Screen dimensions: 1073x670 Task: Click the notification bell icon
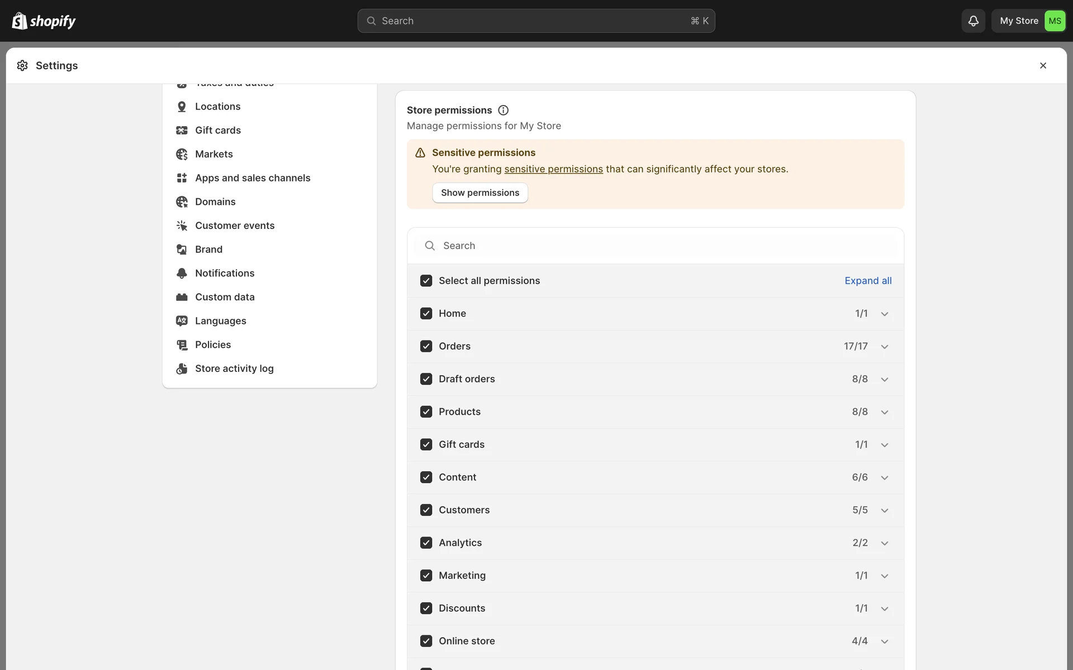[x=973, y=21]
